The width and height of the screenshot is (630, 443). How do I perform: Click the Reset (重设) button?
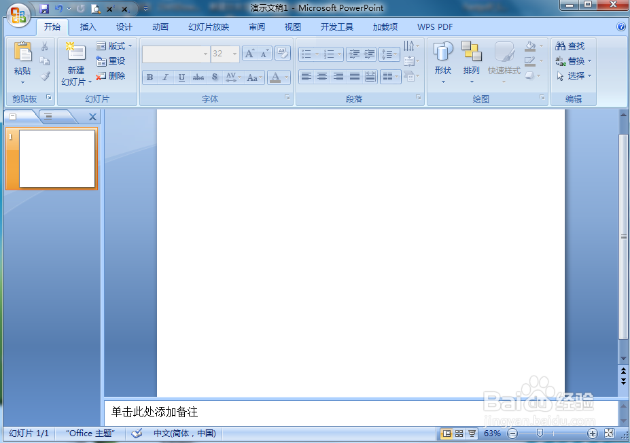(111, 61)
